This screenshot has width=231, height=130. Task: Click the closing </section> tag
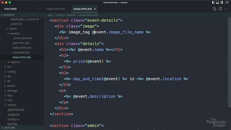click(61, 114)
